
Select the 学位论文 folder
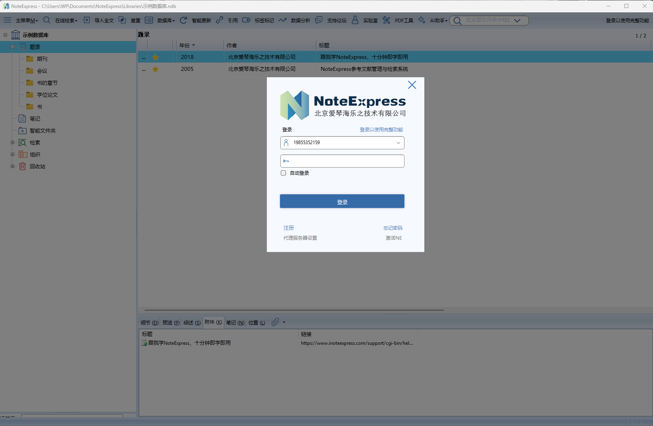(x=47, y=95)
